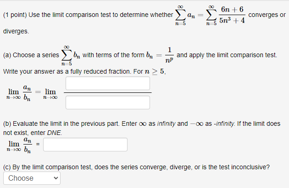Click the denominator input box of the fraction

[x=108, y=102]
